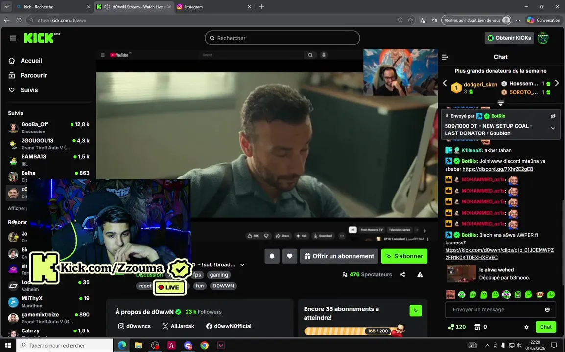
Task: Show previous top donors arrow
Action: tap(445, 83)
